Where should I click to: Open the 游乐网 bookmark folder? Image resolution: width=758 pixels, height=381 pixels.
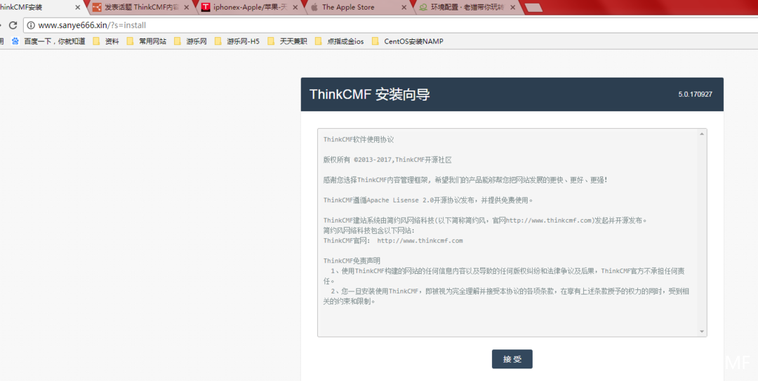(190, 41)
